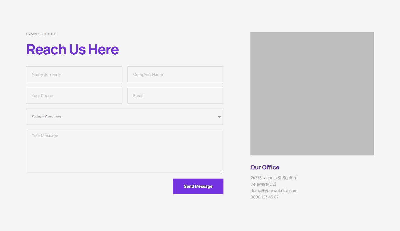The image size is (400, 231).
Task: Click the SAMPLE SUBTITLE text
Action: coord(41,34)
